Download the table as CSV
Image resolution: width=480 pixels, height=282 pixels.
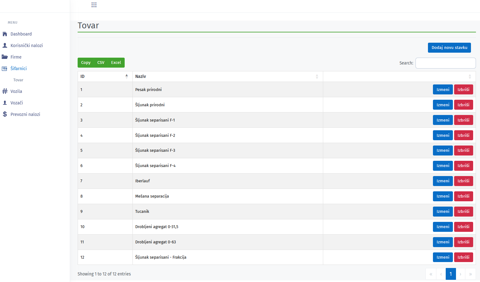(x=101, y=63)
